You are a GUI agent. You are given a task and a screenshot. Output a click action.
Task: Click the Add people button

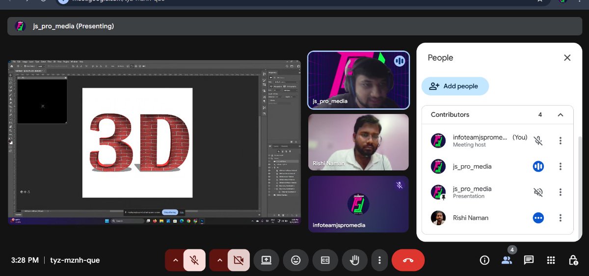pyautogui.click(x=455, y=86)
